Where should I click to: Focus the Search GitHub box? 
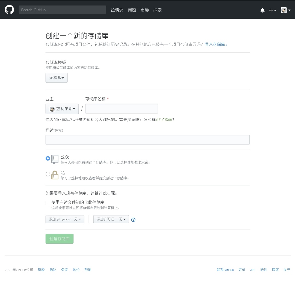(x=62, y=10)
